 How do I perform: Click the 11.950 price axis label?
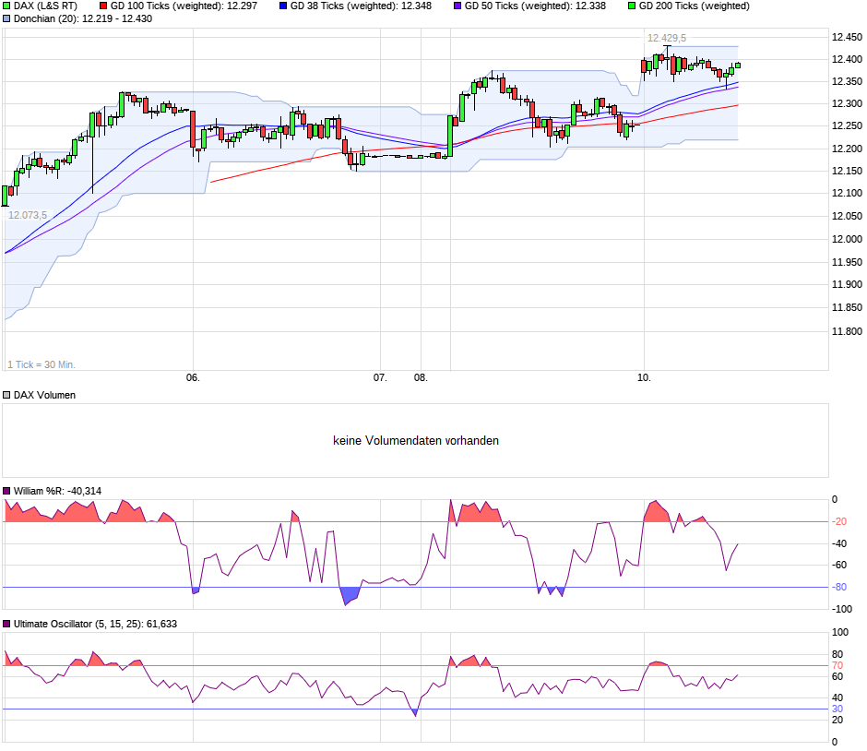tap(847, 262)
